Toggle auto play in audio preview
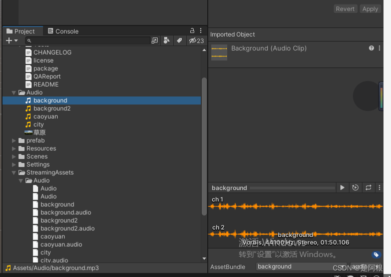 [355, 187]
